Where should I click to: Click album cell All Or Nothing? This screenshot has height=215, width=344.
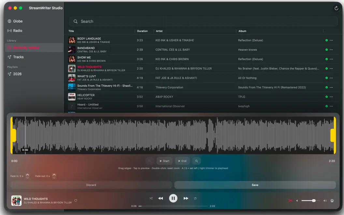pyautogui.click(x=247, y=78)
